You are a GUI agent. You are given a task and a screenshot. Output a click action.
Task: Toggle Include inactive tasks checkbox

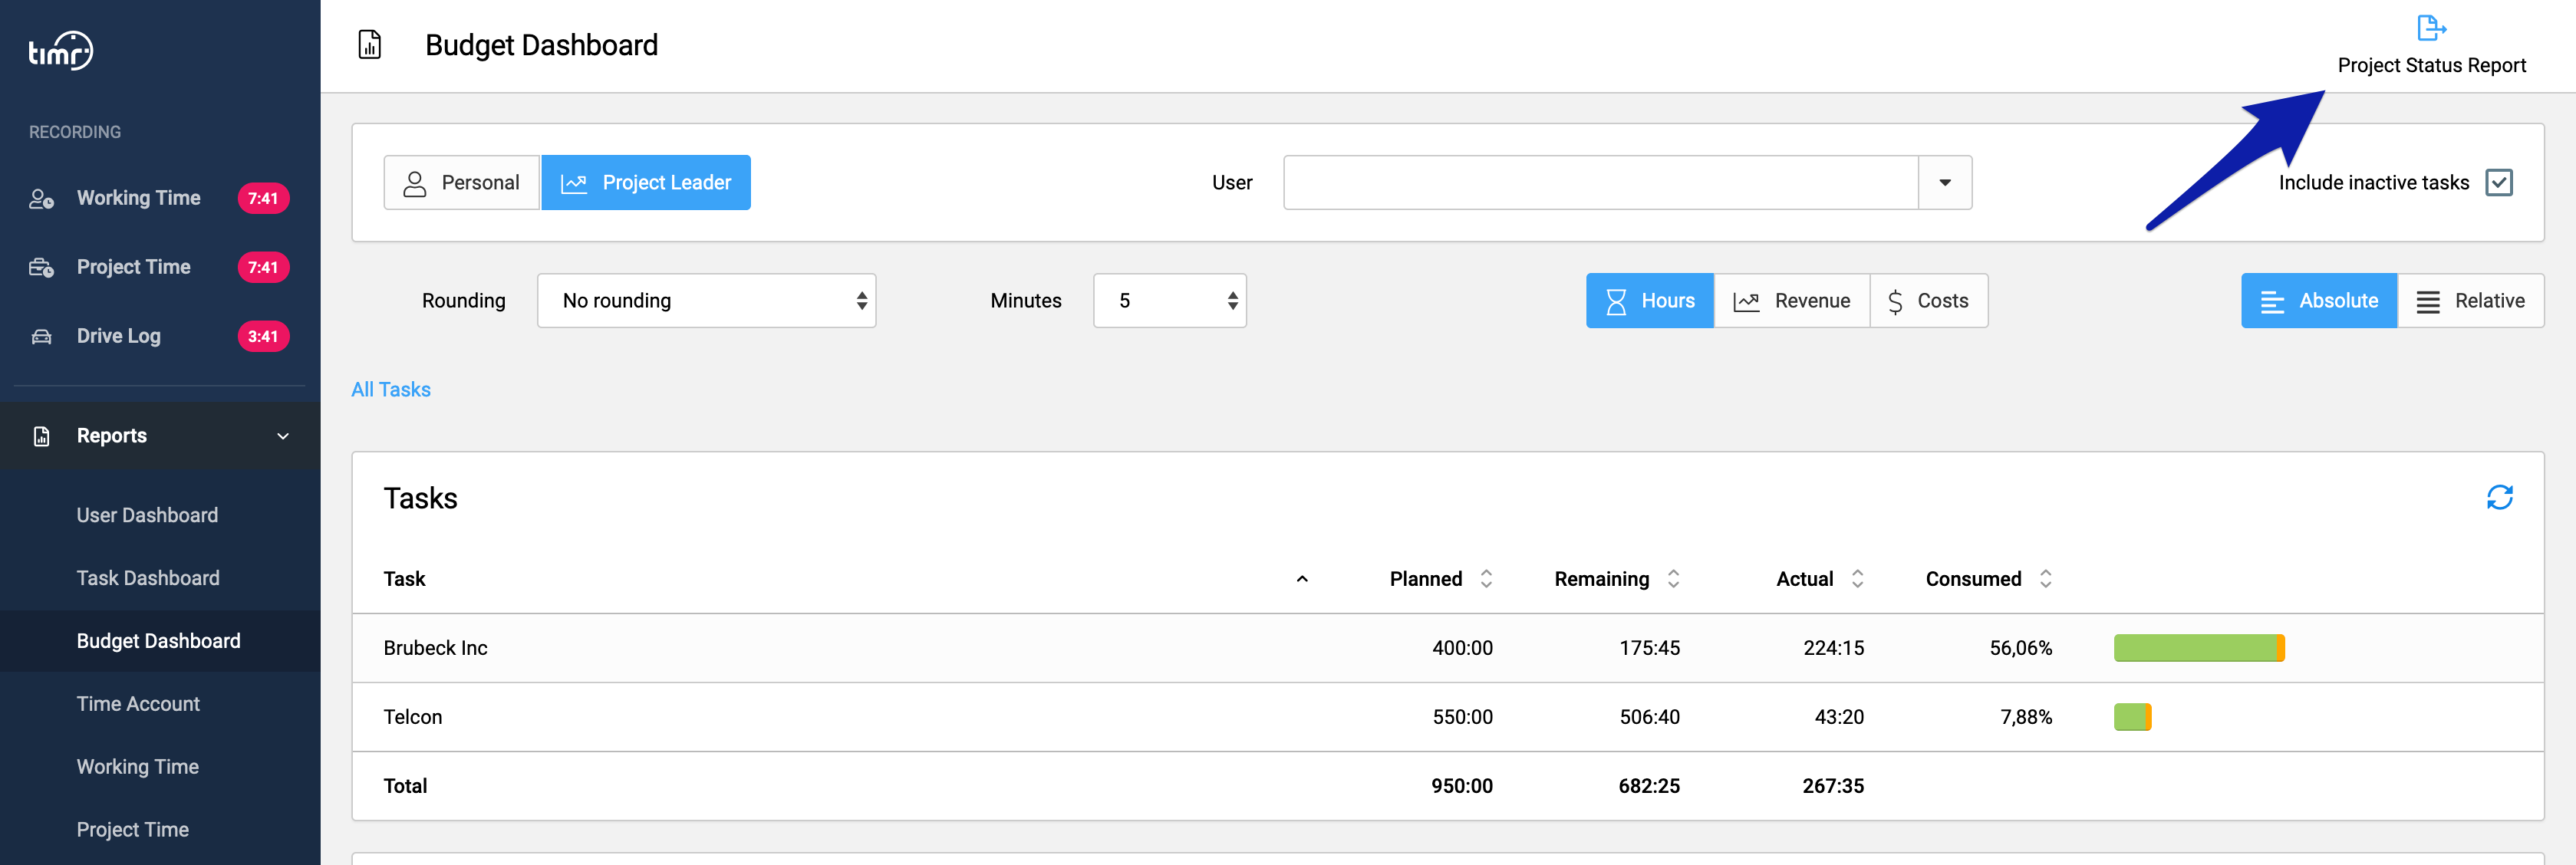(x=2498, y=182)
